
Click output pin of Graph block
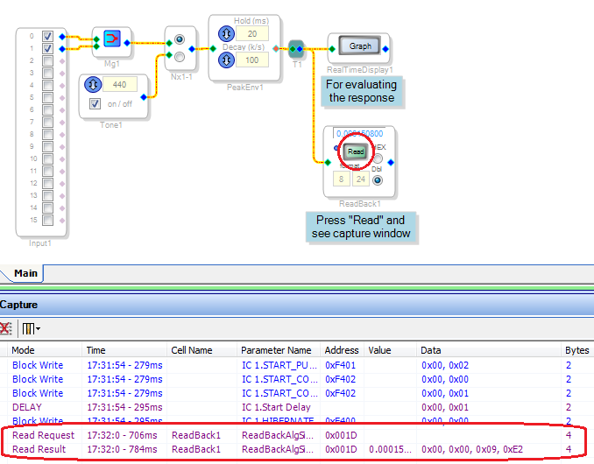click(x=385, y=49)
